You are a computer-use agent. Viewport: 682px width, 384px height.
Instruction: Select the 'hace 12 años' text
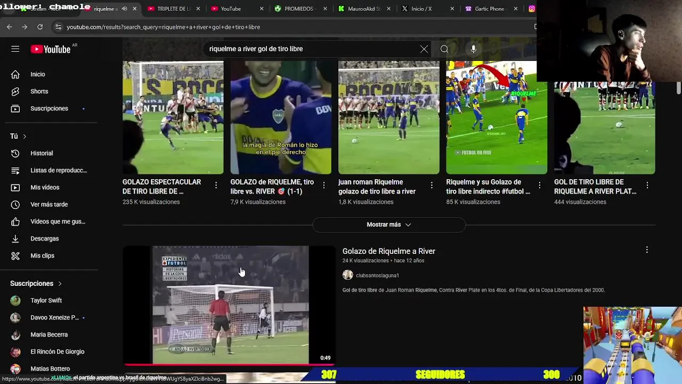(409, 261)
